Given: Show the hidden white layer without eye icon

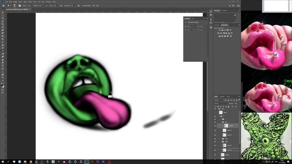Looking at the screenshot, I should coord(215,113).
